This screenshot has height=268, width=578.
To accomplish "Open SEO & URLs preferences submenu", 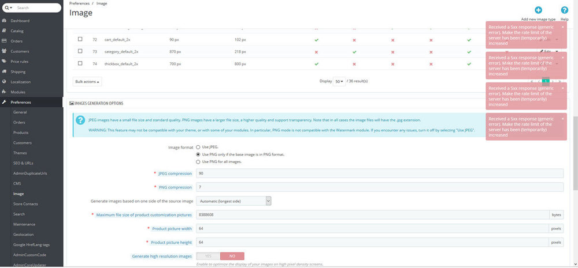I will pyautogui.click(x=23, y=163).
